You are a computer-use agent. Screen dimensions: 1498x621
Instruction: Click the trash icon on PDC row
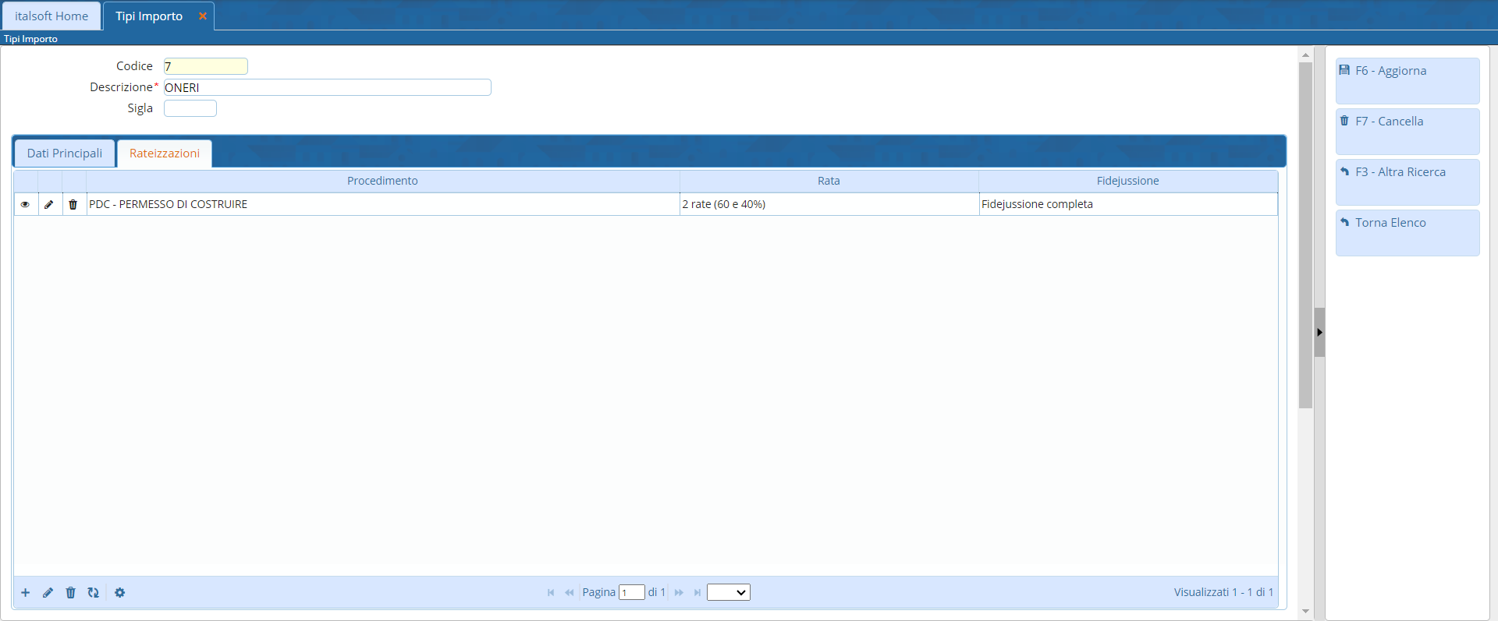point(73,204)
